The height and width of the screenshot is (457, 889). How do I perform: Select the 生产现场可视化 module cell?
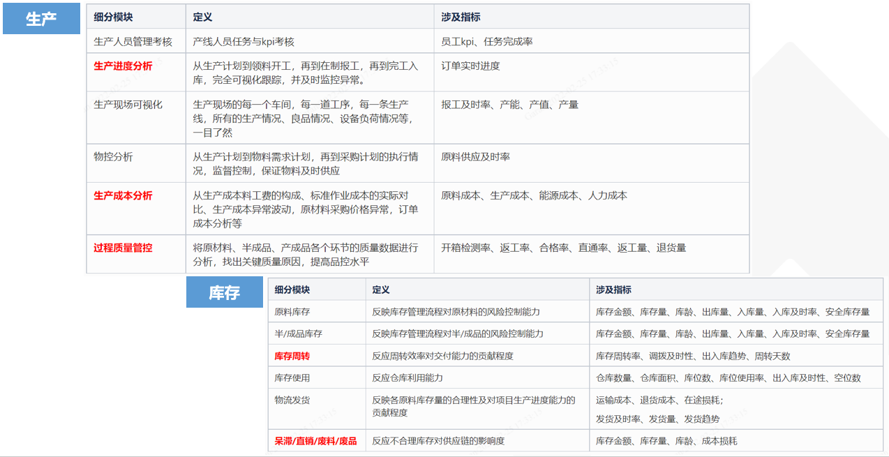[128, 105]
